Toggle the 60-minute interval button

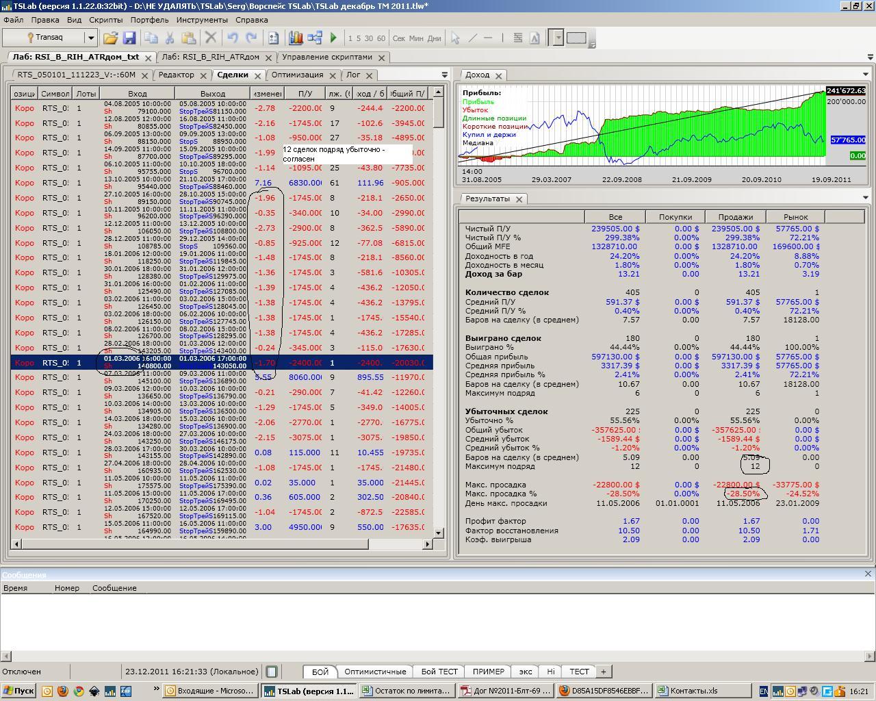tap(381, 38)
